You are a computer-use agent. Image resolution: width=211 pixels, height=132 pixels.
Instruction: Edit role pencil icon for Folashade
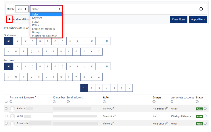(113, 123)
